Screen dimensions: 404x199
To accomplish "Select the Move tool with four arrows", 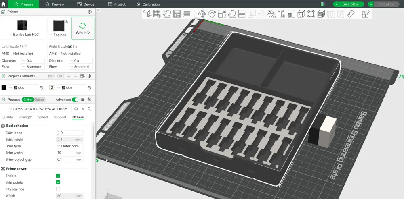I will [202, 14].
